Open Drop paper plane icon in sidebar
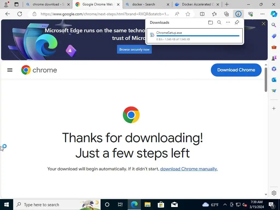This screenshot has height=210, width=280. coord(274,91)
